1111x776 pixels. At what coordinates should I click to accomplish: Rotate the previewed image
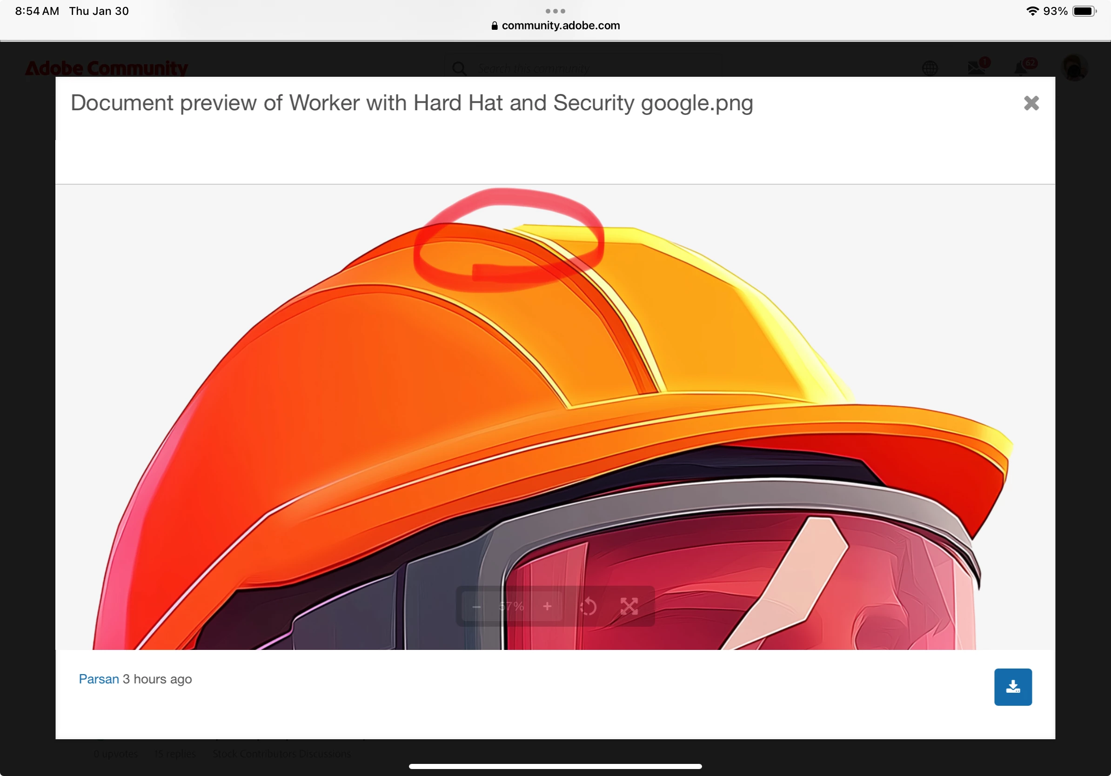tap(588, 607)
